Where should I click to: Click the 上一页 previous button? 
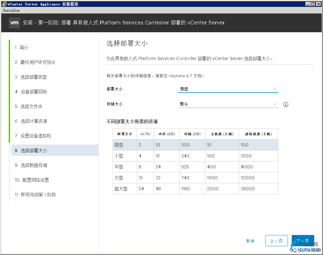pyautogui.click(x=276, y=241)
